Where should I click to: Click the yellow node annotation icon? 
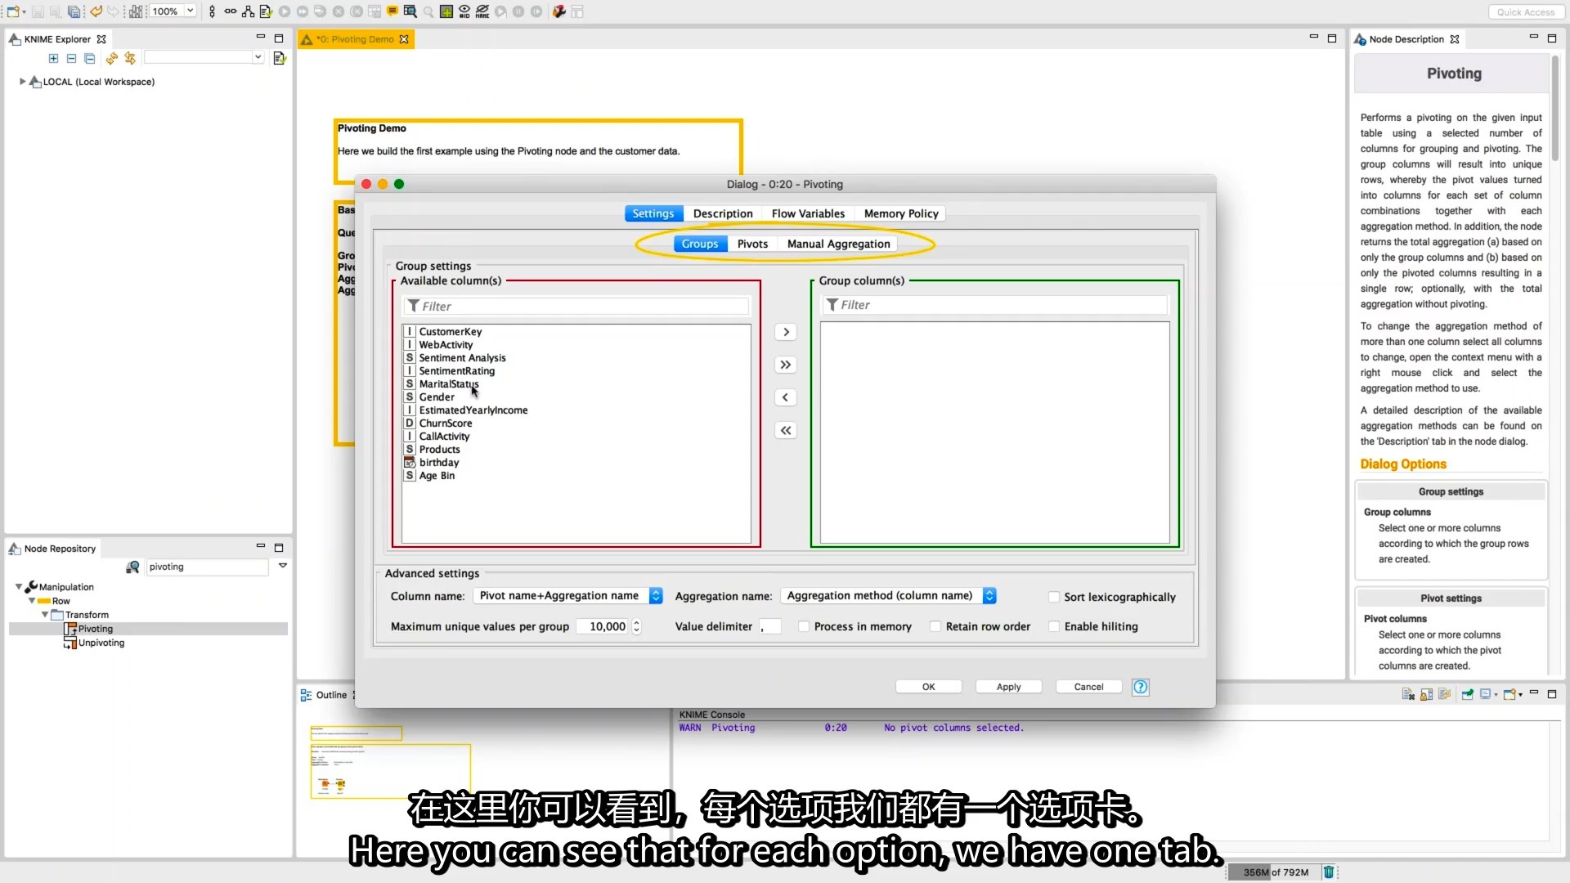pyautogui.click(x=392, y=11)
